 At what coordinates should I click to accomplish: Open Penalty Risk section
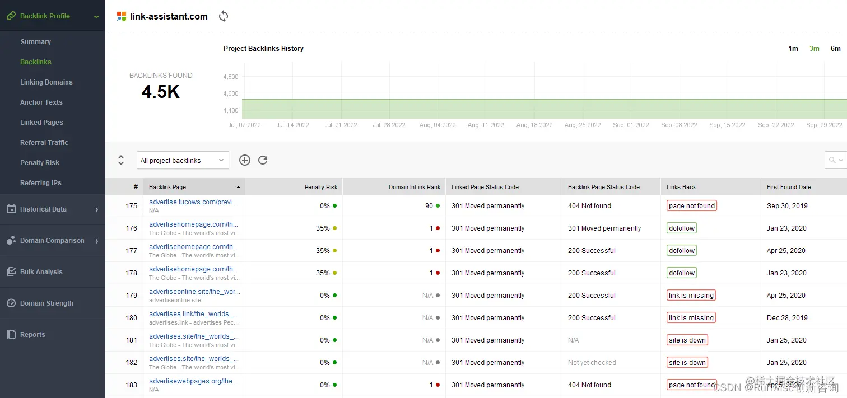40,163
